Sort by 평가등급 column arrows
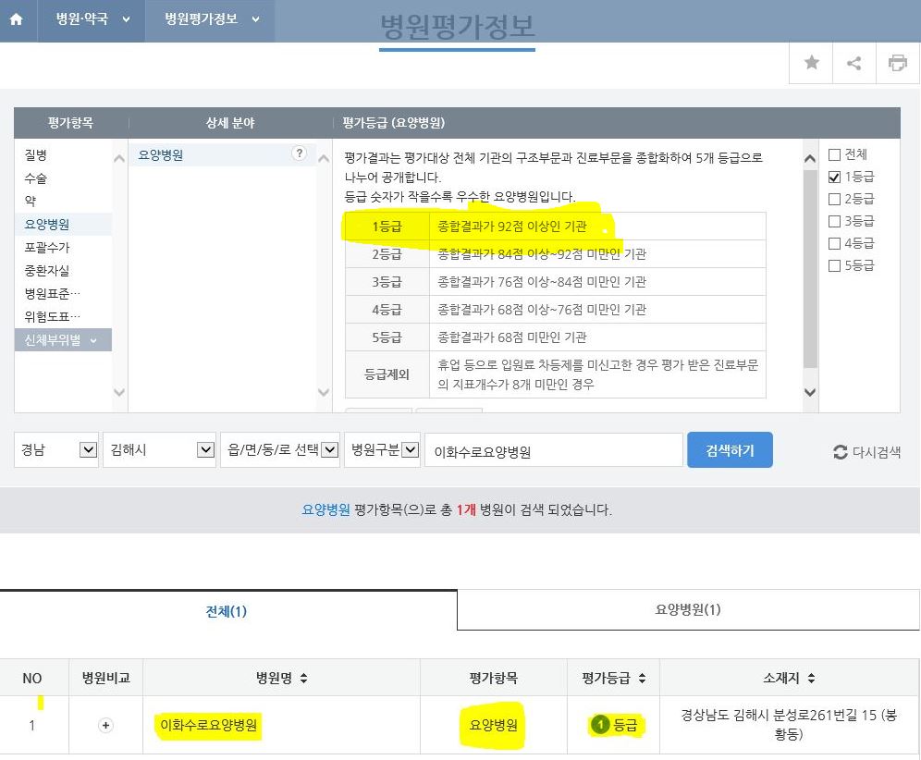 pos(642,679)
